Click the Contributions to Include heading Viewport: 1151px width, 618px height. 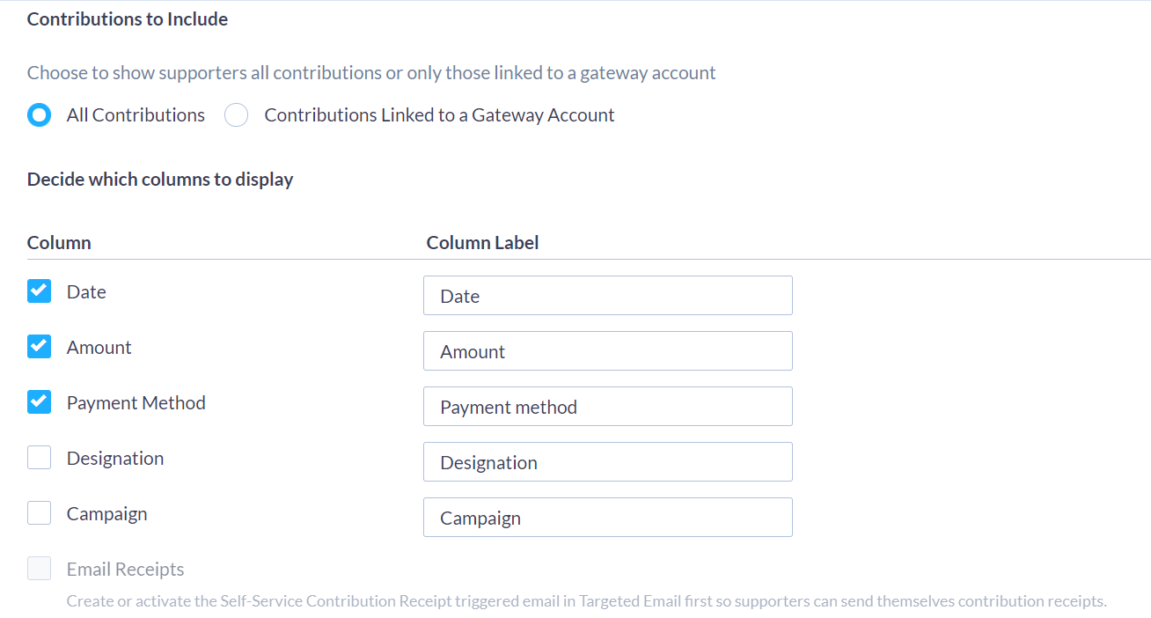pyautogui.click(x=127, y=18)
